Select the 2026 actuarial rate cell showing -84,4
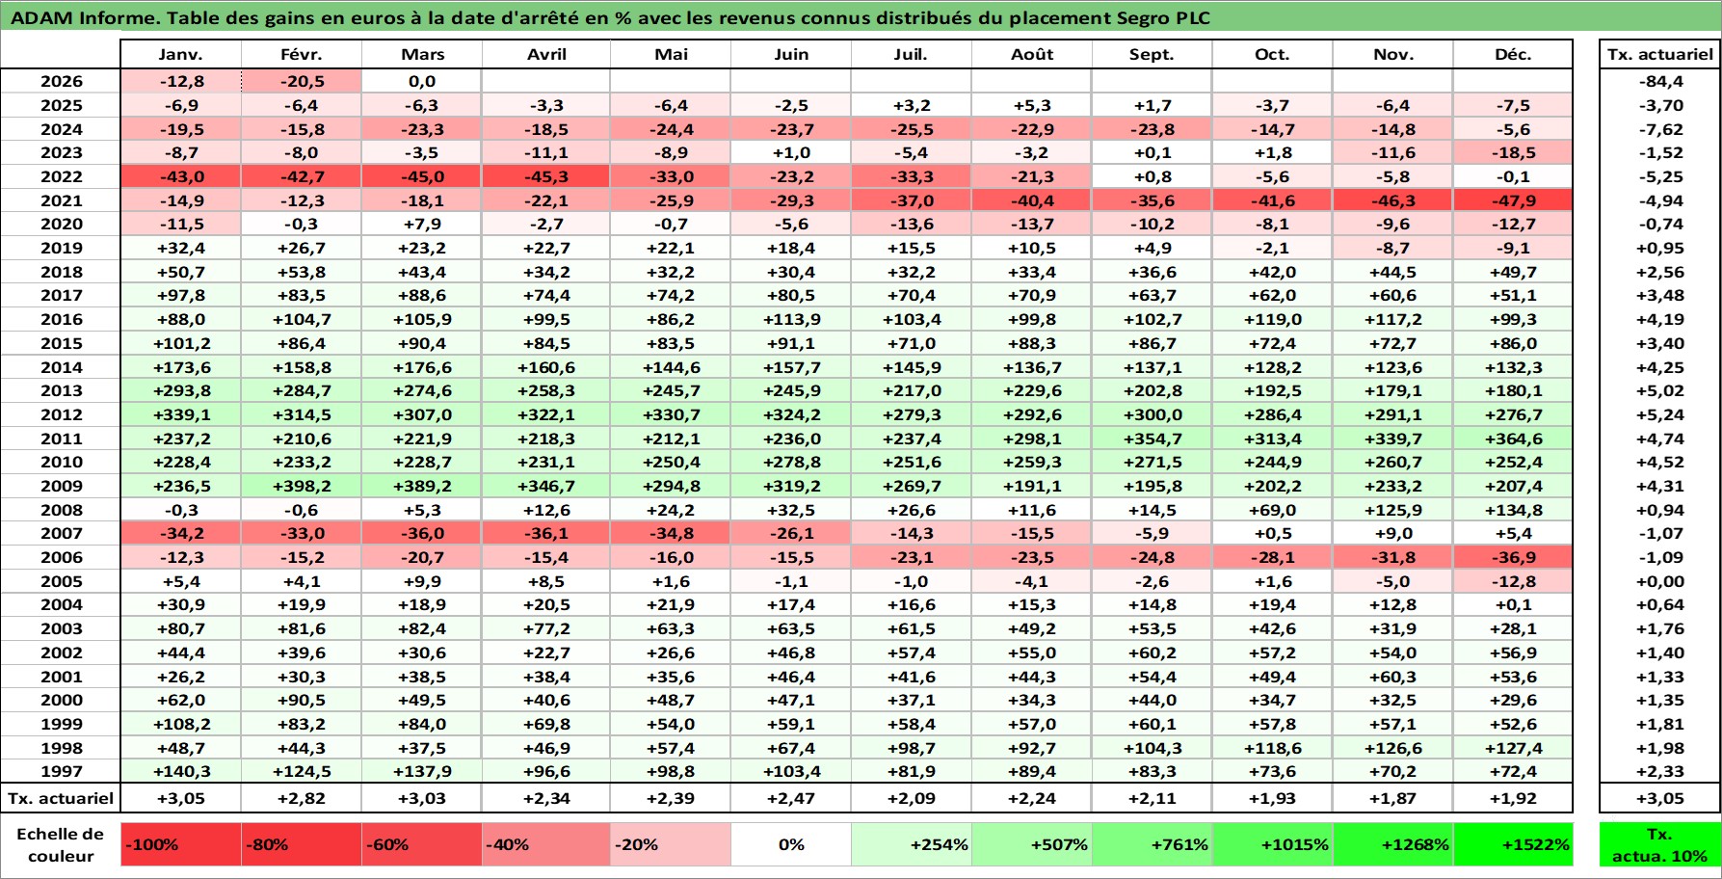The width and height of the screenshot is (1722, 879). 1659,81
